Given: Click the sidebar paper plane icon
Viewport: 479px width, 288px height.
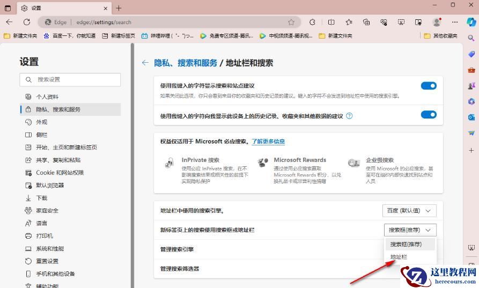Looking at the screenshot, I should pos(471,133).
